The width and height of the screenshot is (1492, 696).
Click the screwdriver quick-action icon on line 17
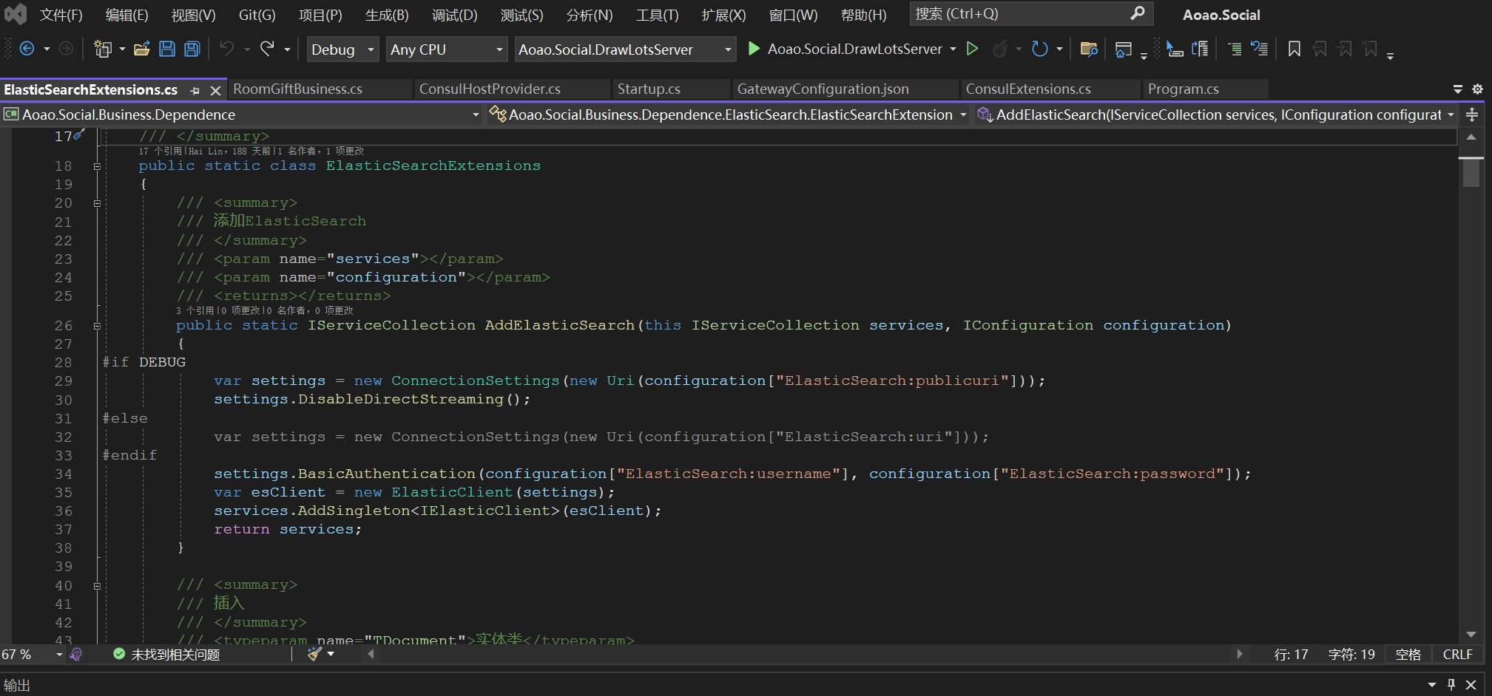tap(78, 134)
